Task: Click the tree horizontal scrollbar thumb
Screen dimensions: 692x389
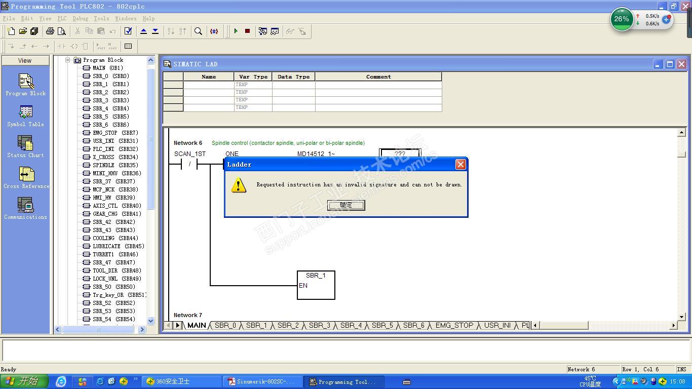Action: (x=98, y=329)
